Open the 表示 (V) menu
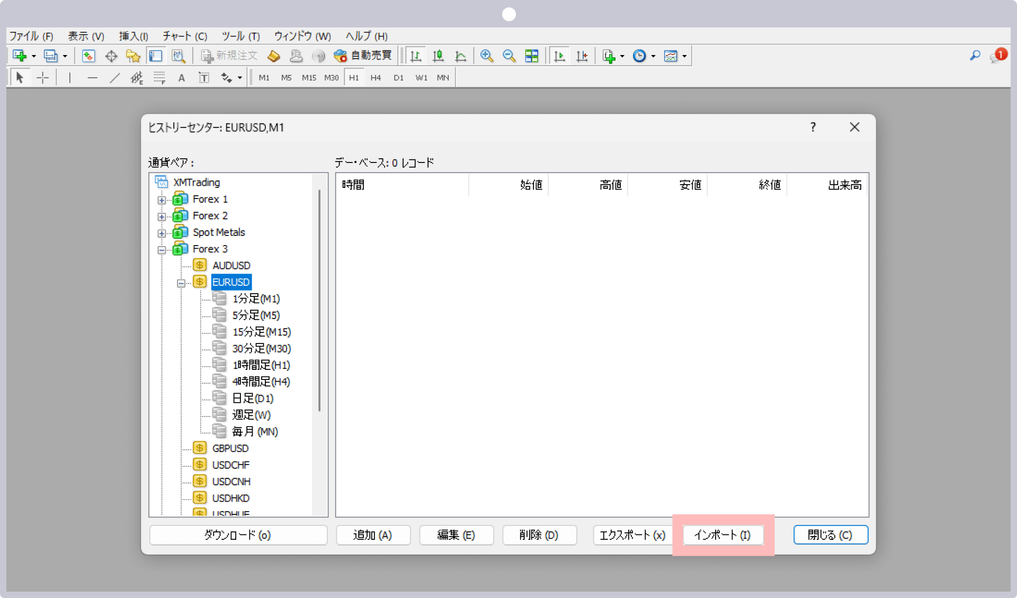Viewport: 1017px width, 598px height. click(x=86, y=36)
